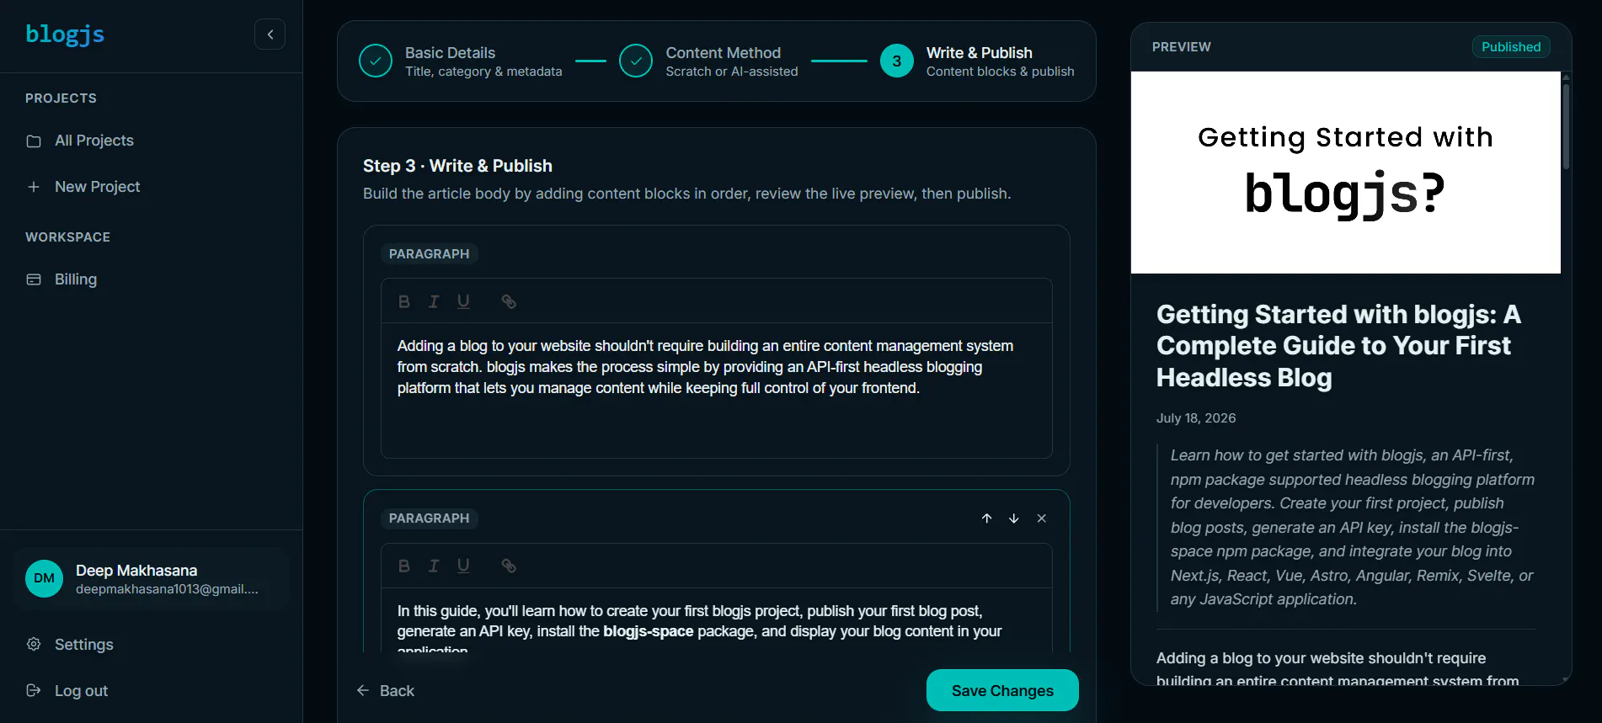
Task: Toggle bold in the second paragraph block
Action: coord(404,566)
